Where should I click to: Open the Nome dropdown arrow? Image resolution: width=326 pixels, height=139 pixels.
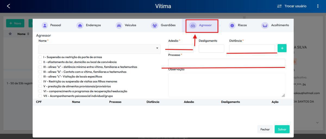(x=157, y=48)
